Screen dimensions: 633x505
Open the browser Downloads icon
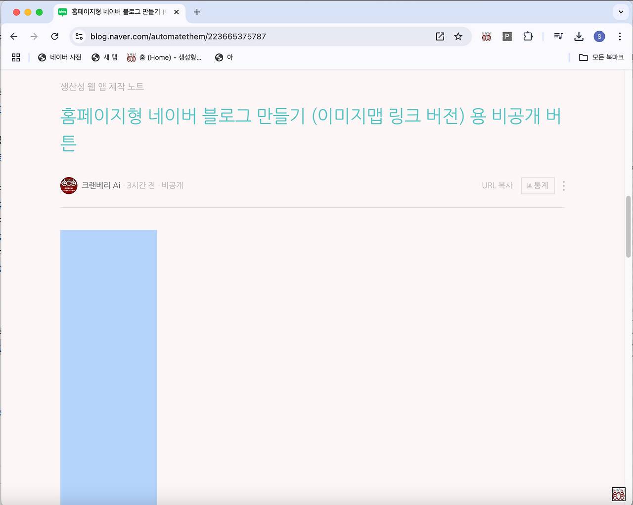click(579, 37)
